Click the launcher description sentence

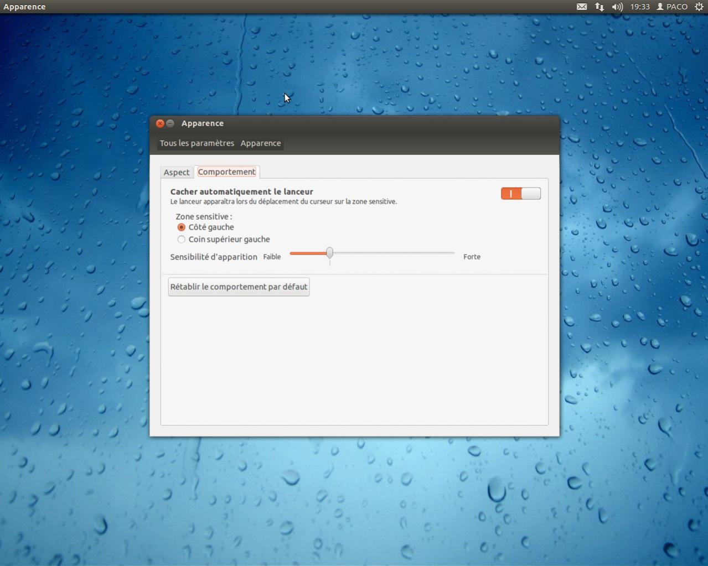pyautogui.click(x=283, y=201)
